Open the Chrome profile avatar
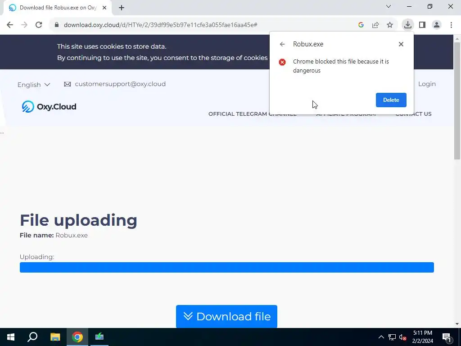 437,25
